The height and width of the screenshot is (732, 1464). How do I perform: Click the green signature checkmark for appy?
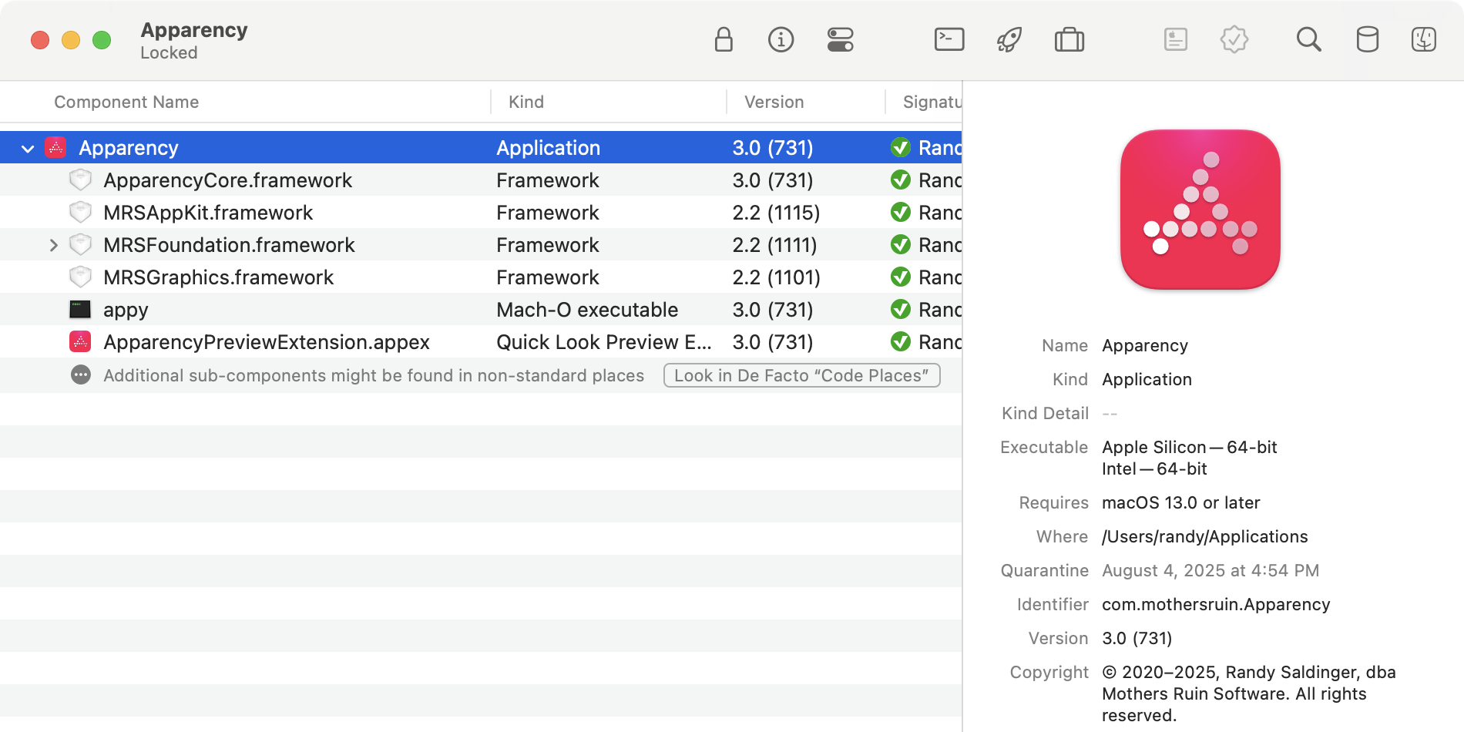coord(901,309)
